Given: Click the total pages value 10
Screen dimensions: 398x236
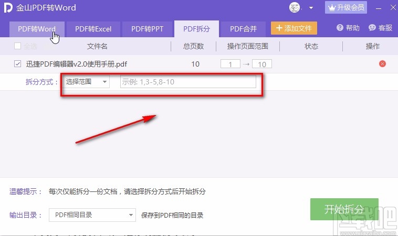Looking at the screenshot, I should point(195,64).
